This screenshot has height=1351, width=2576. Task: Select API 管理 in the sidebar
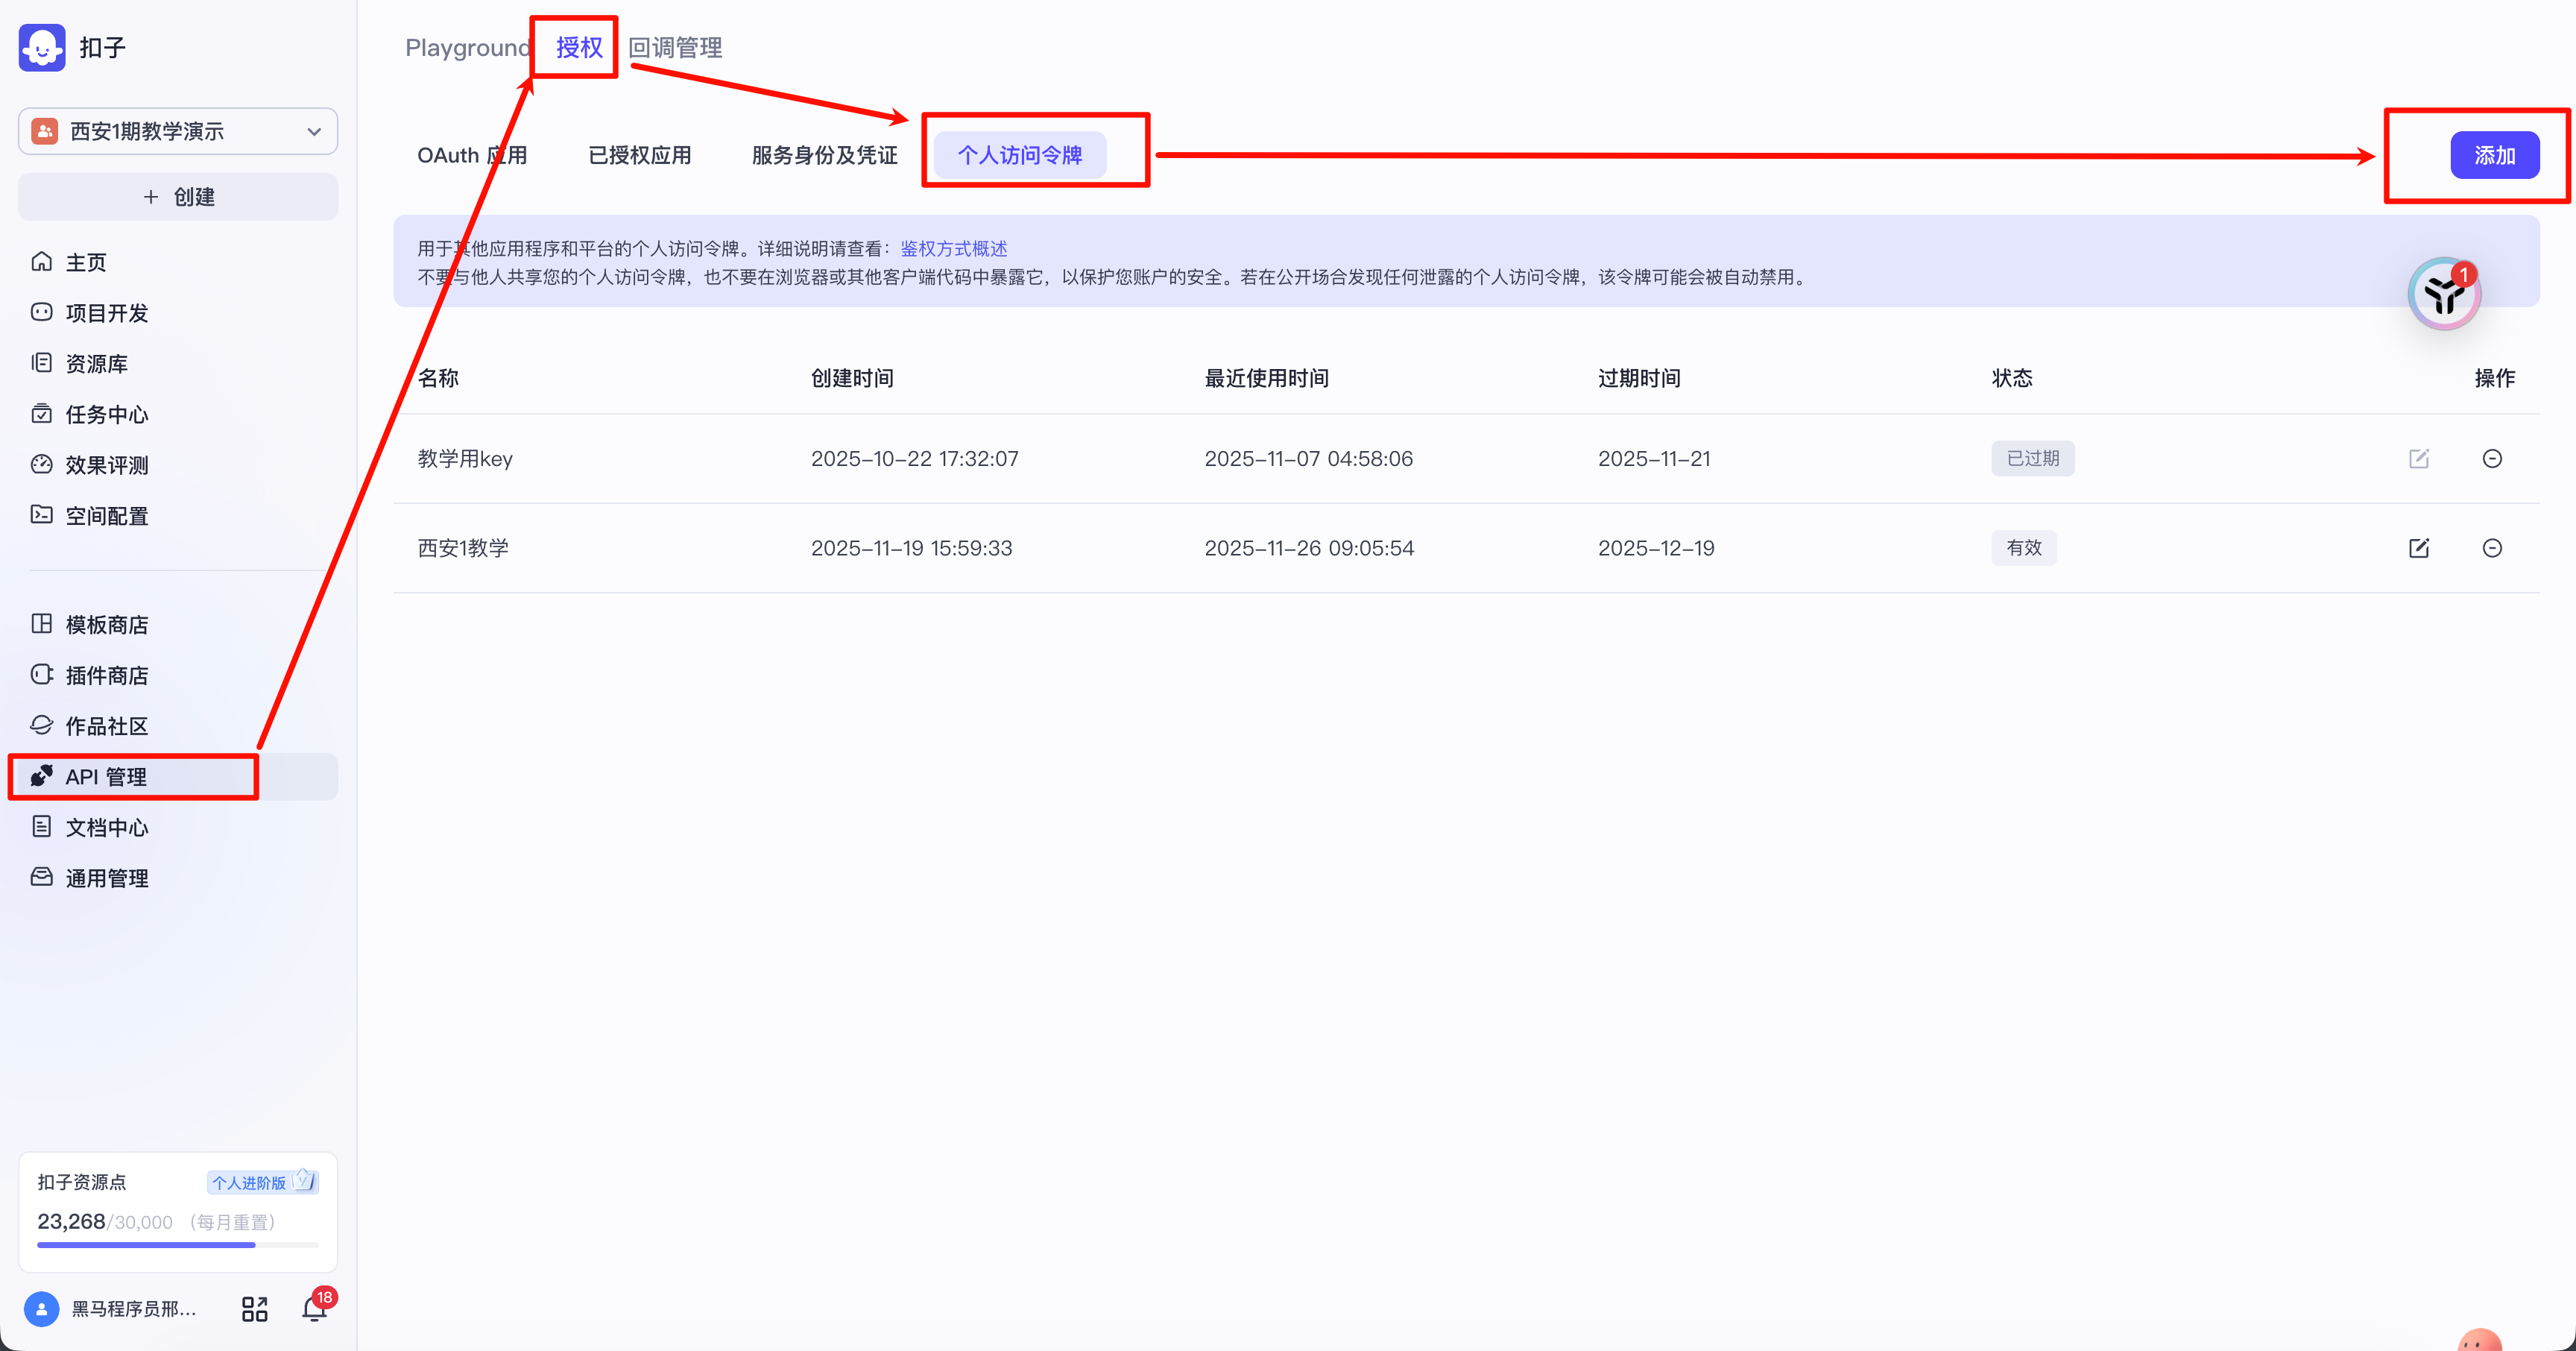pyautogui.click(x=178, y=776)
